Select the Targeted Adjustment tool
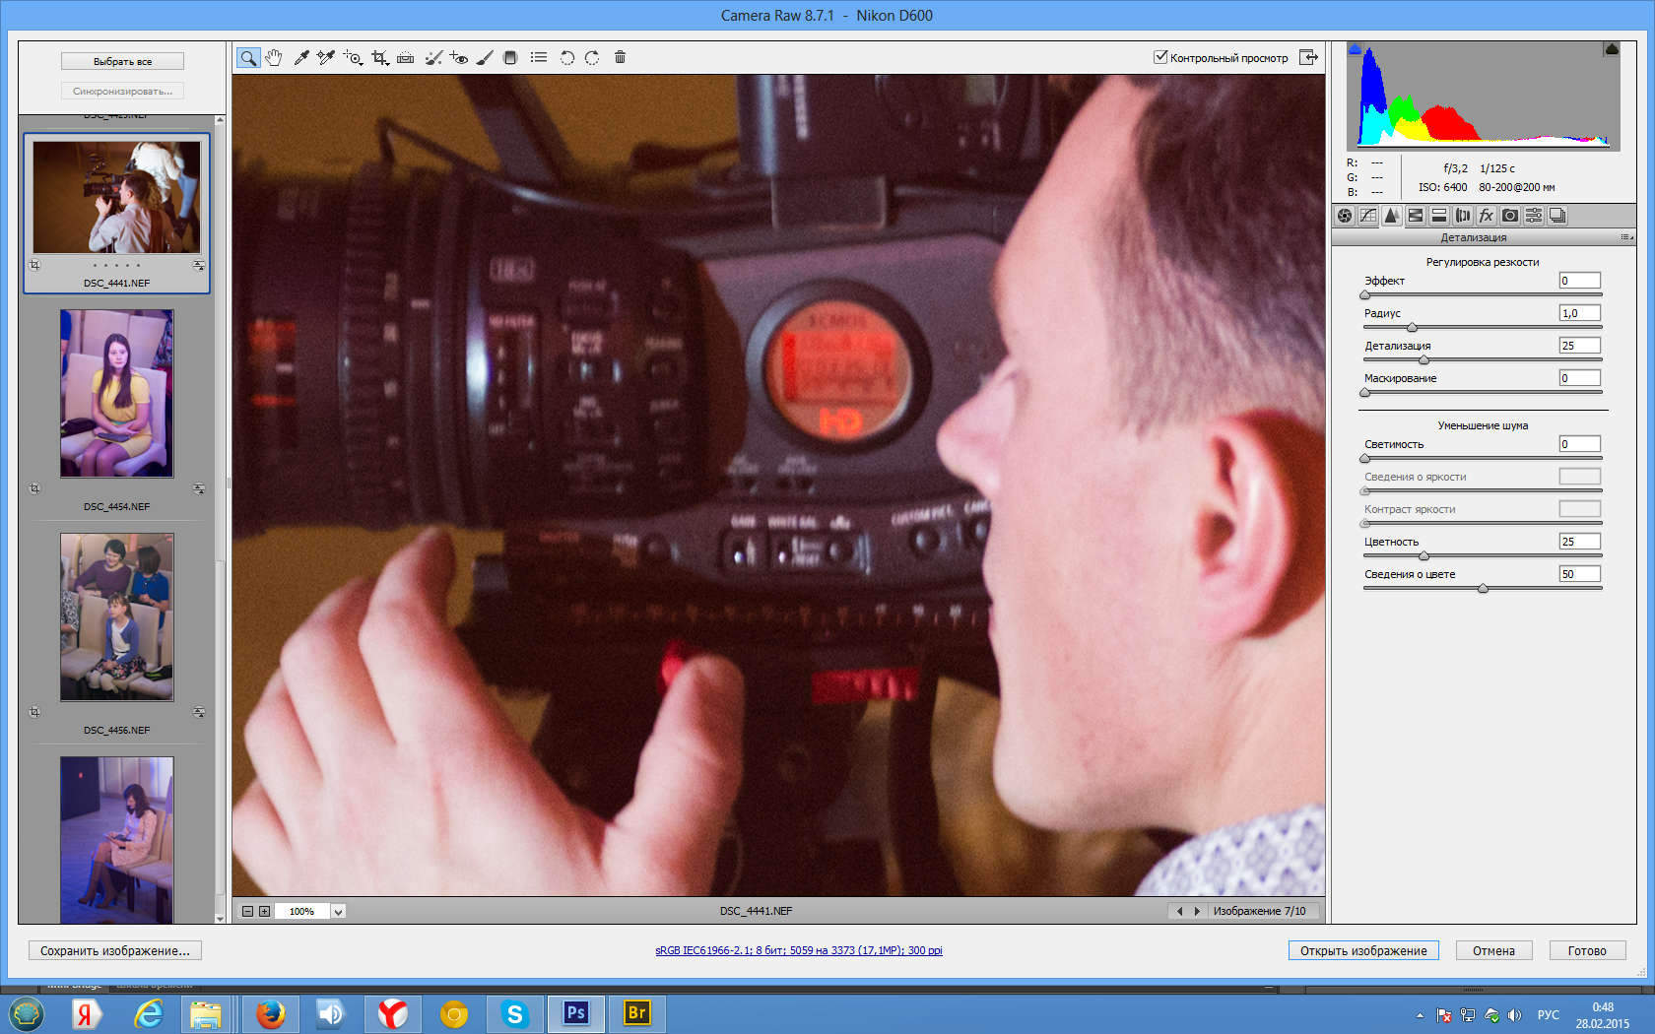 click(x=353, y=57)
